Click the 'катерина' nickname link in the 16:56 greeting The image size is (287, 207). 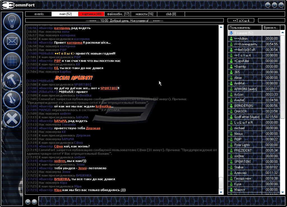pos(62,28)
